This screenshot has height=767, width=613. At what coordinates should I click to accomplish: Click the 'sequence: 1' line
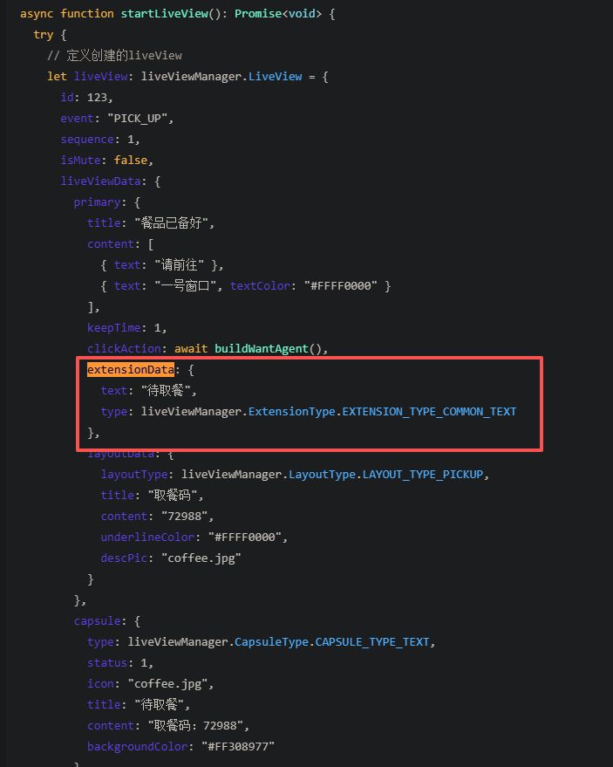pyautogui.click(x=100, y=140)
